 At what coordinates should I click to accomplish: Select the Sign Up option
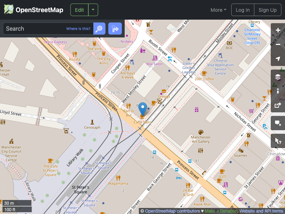point(268,10)
